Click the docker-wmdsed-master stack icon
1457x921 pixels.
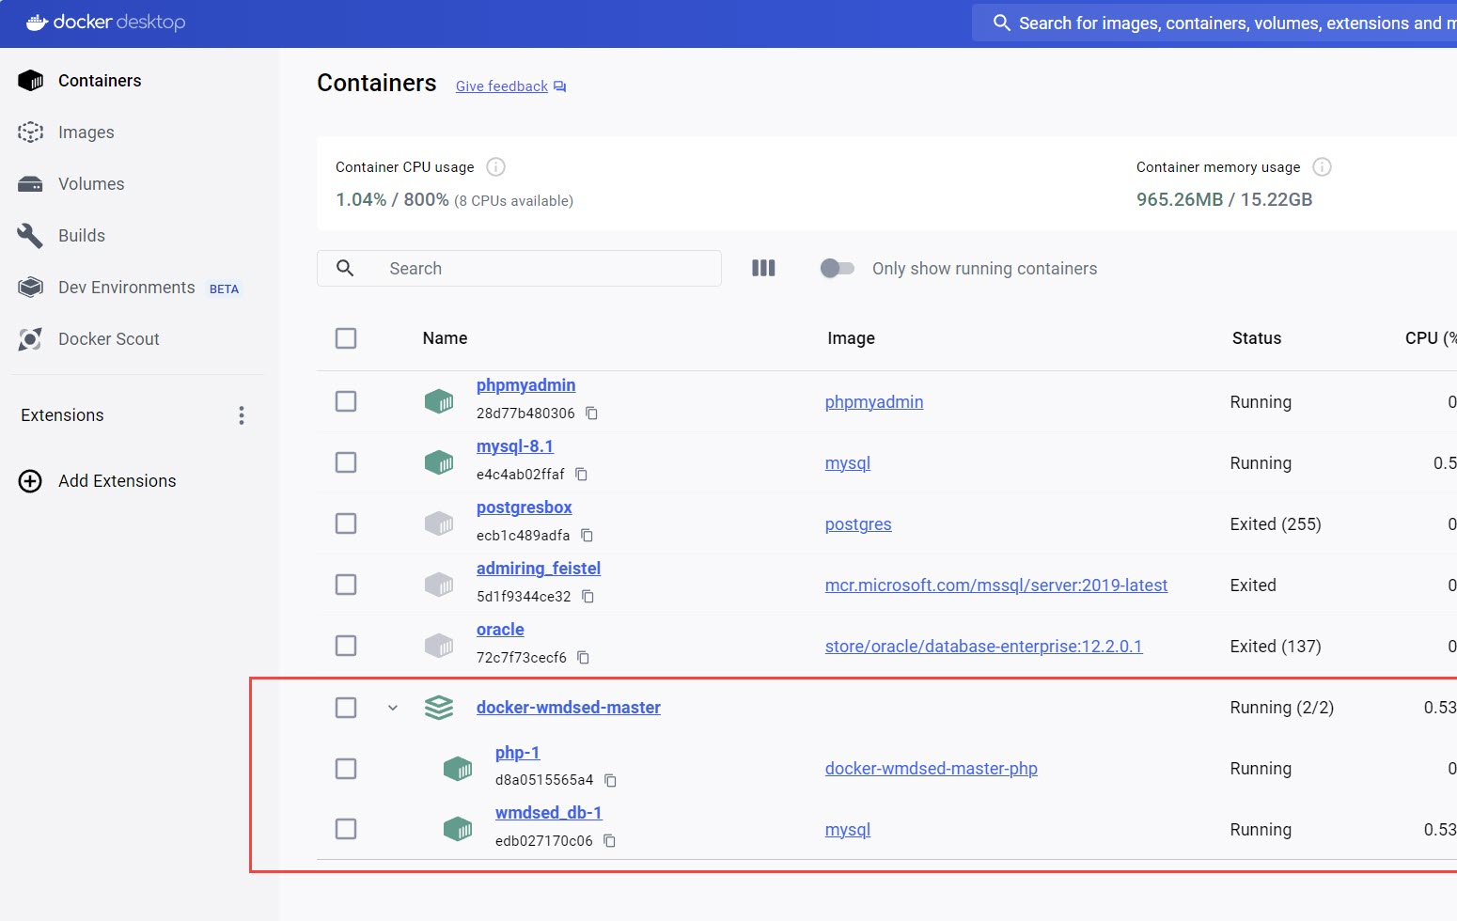(439, 708)
